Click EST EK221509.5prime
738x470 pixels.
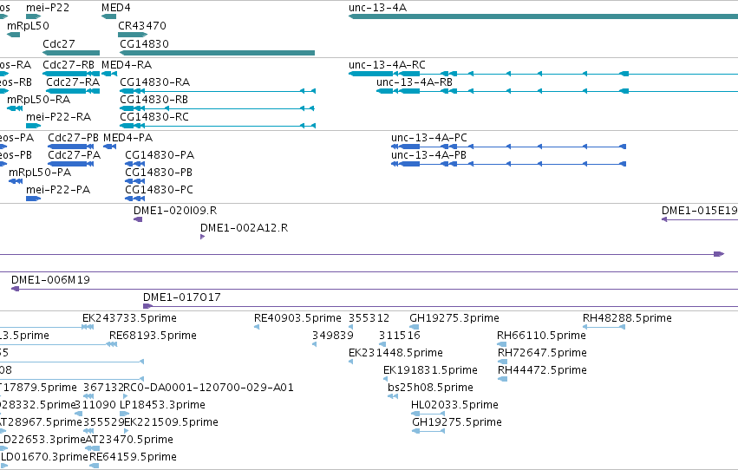[x=126, y=432]
